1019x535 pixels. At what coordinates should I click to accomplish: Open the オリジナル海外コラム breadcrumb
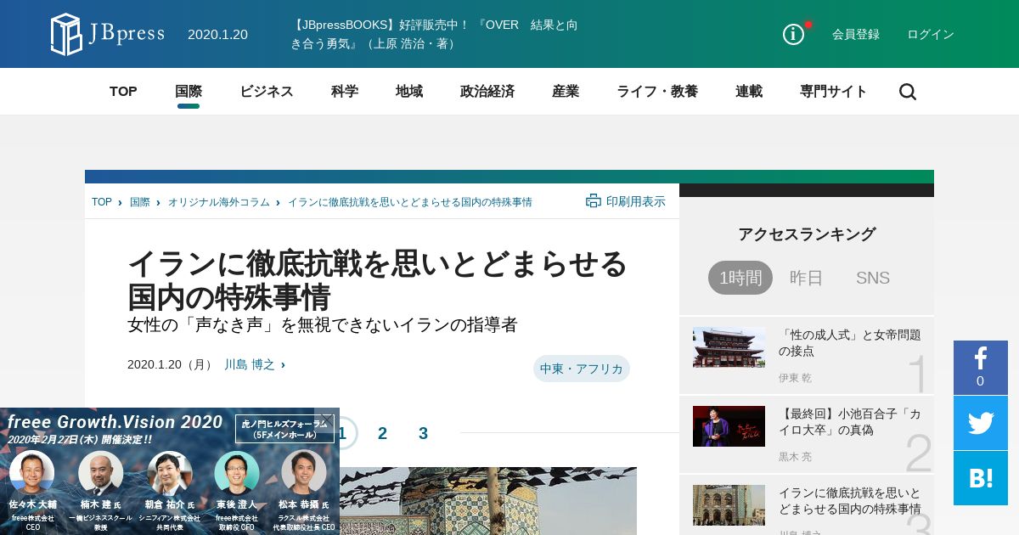pyautogui.click(x=218, y=202)
